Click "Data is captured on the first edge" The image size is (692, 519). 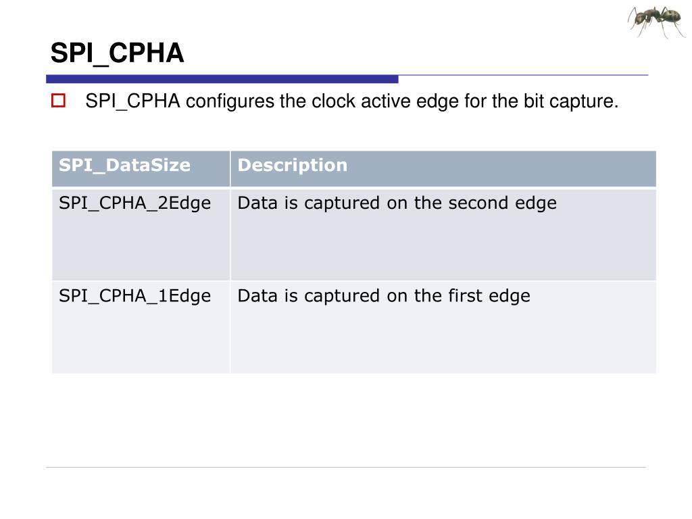384,296
